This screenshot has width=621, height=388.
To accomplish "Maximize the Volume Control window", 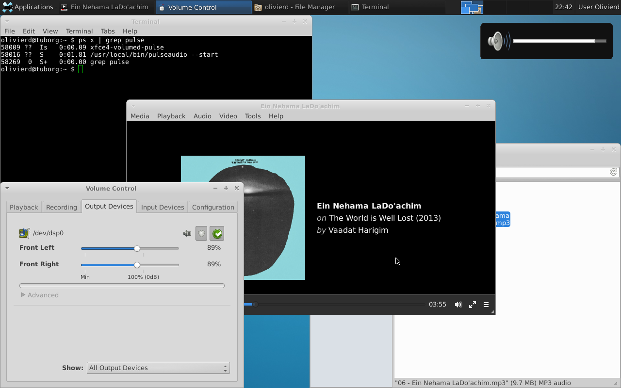I will pyautogui.click(x=226, y=188).
